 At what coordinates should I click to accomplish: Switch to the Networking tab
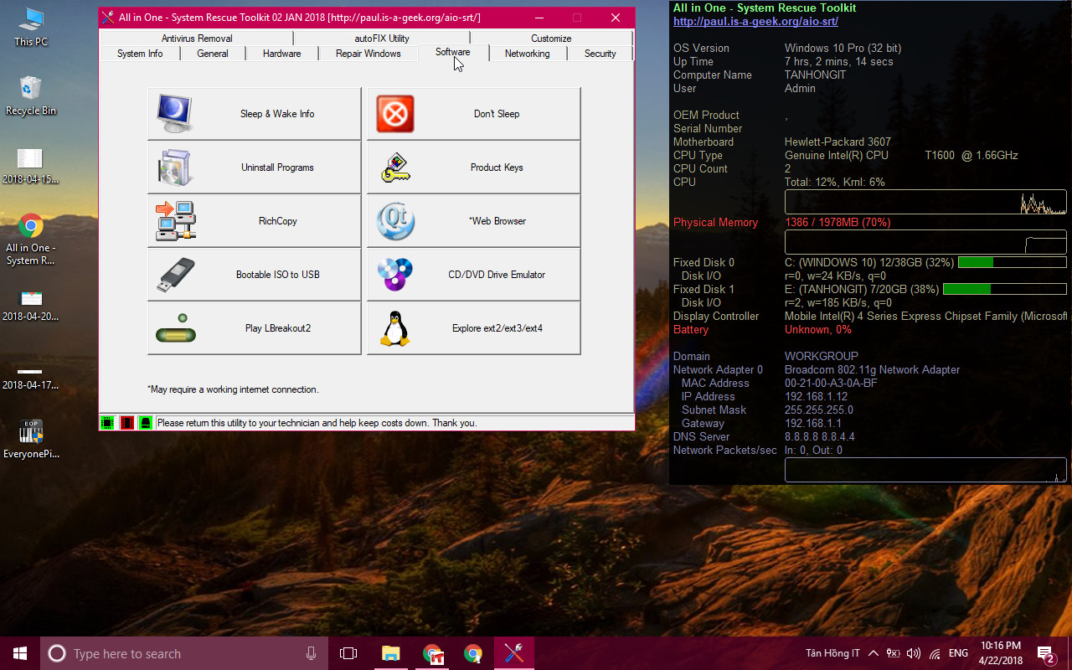point(528,54)
